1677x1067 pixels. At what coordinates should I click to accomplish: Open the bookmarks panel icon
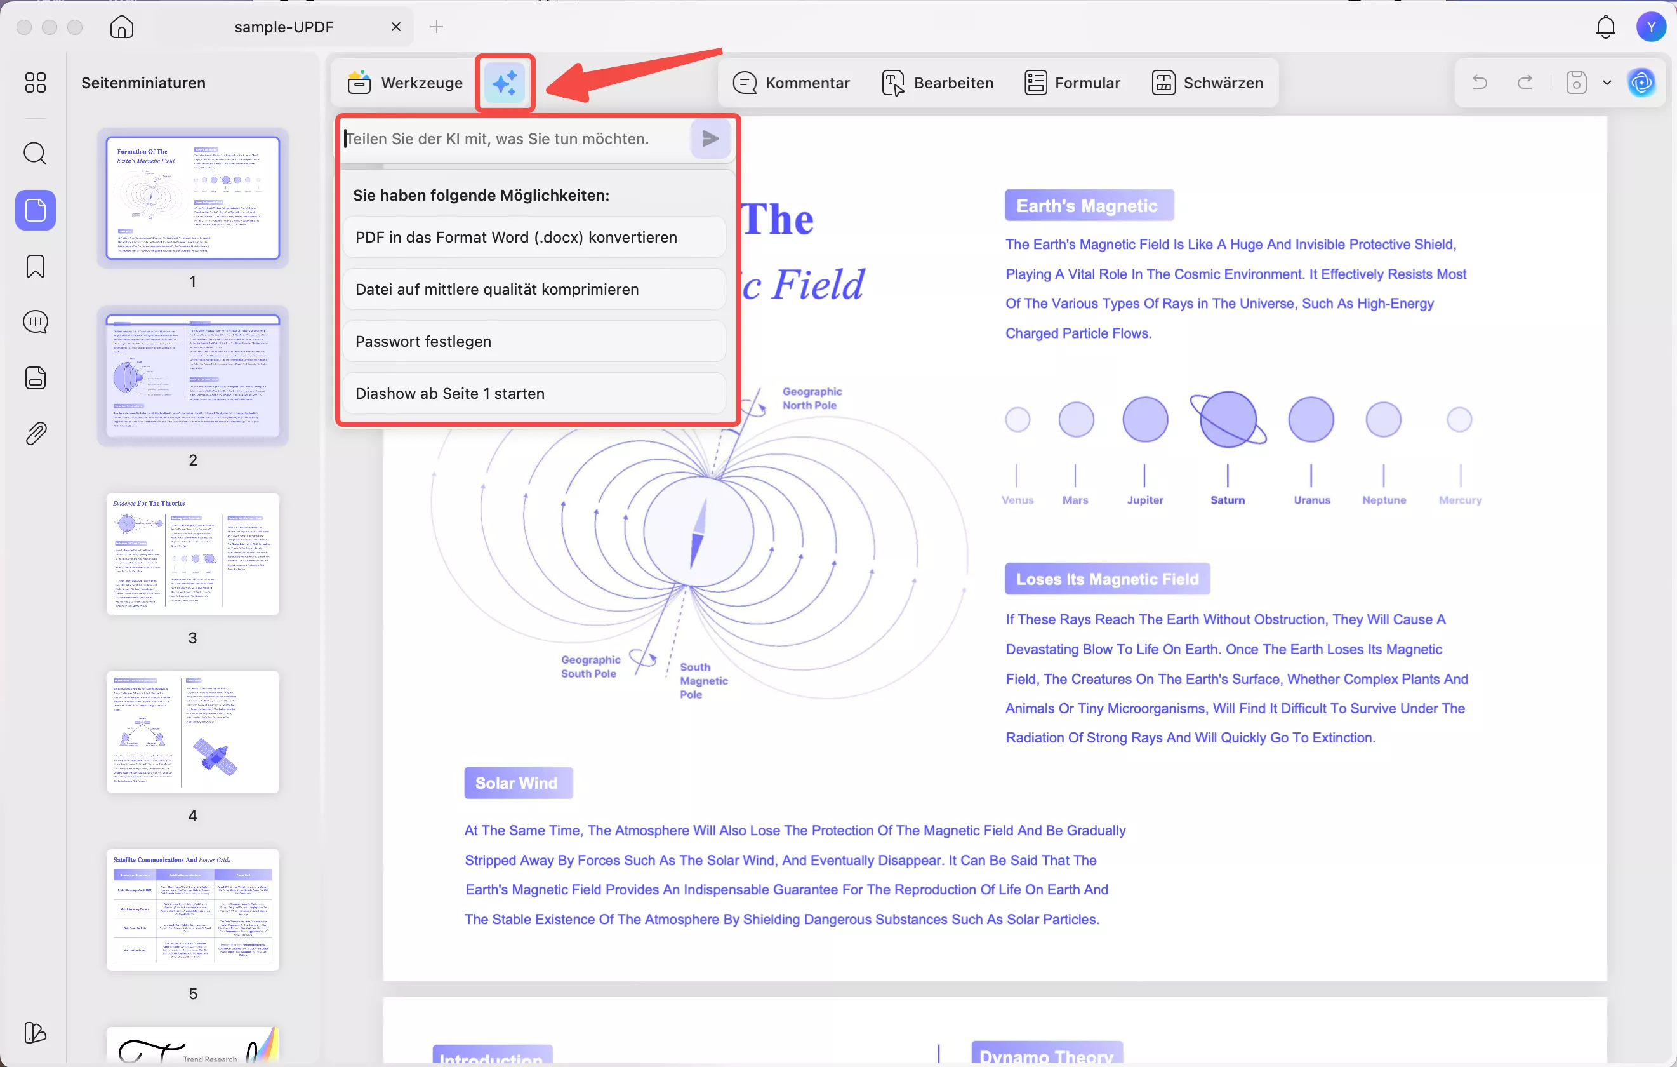click(35, 266)
